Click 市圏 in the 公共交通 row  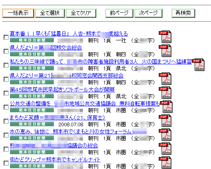(x=121, y=111)
